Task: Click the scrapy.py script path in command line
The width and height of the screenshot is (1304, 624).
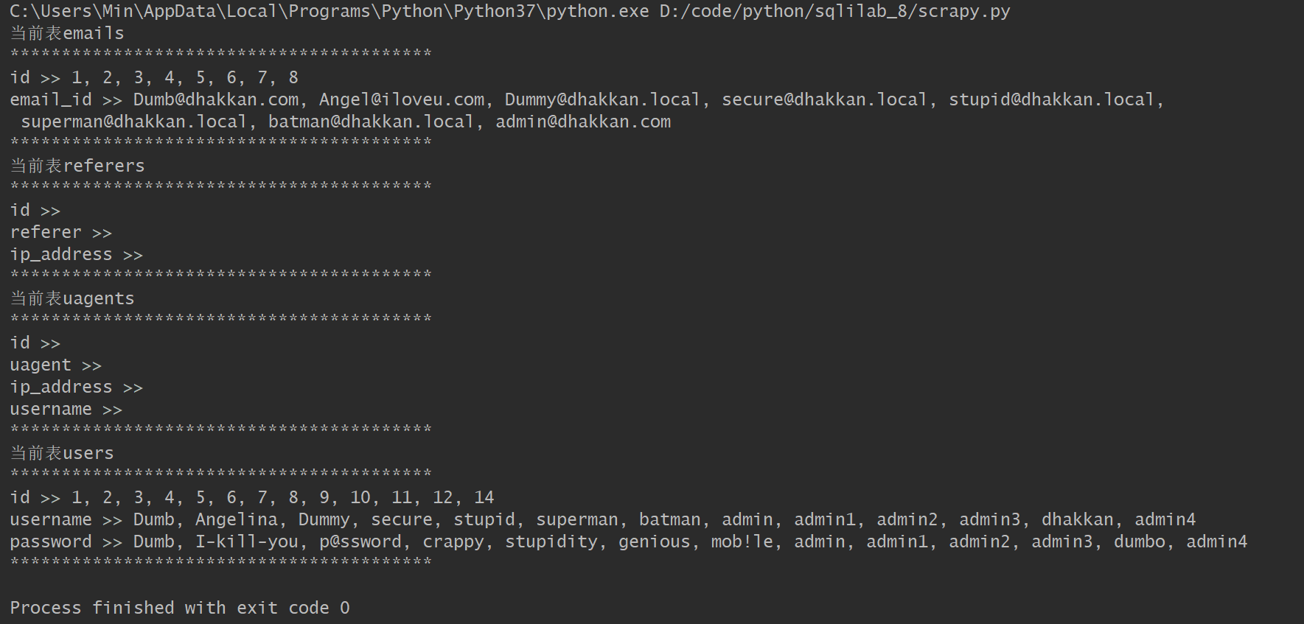Action: click(834, 12)
